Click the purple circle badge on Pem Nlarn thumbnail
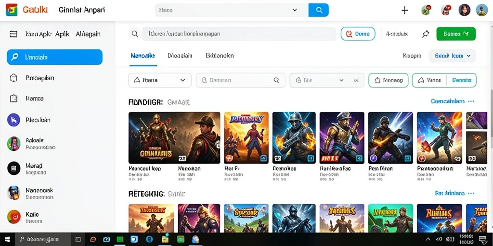 (x=373, y=158)
